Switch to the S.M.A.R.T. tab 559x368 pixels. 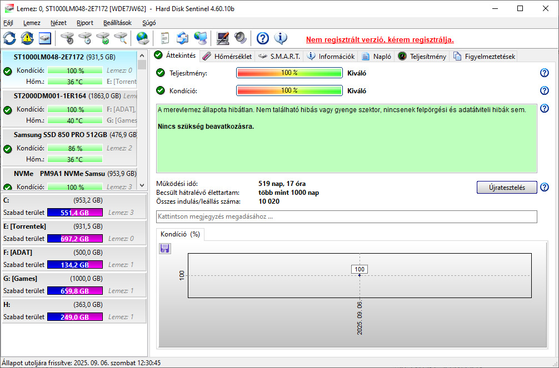pos(279,57)
